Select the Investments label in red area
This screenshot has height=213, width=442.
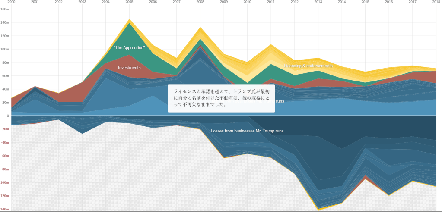[x=129, y=68]
